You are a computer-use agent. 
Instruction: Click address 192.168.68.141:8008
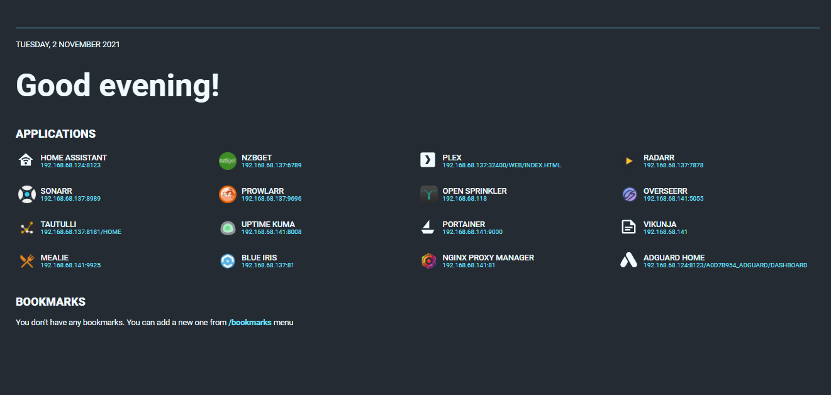click(x=272, y=232)
